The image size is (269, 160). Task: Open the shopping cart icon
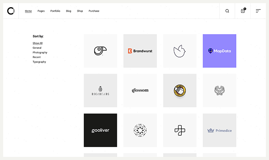(243, 11)
